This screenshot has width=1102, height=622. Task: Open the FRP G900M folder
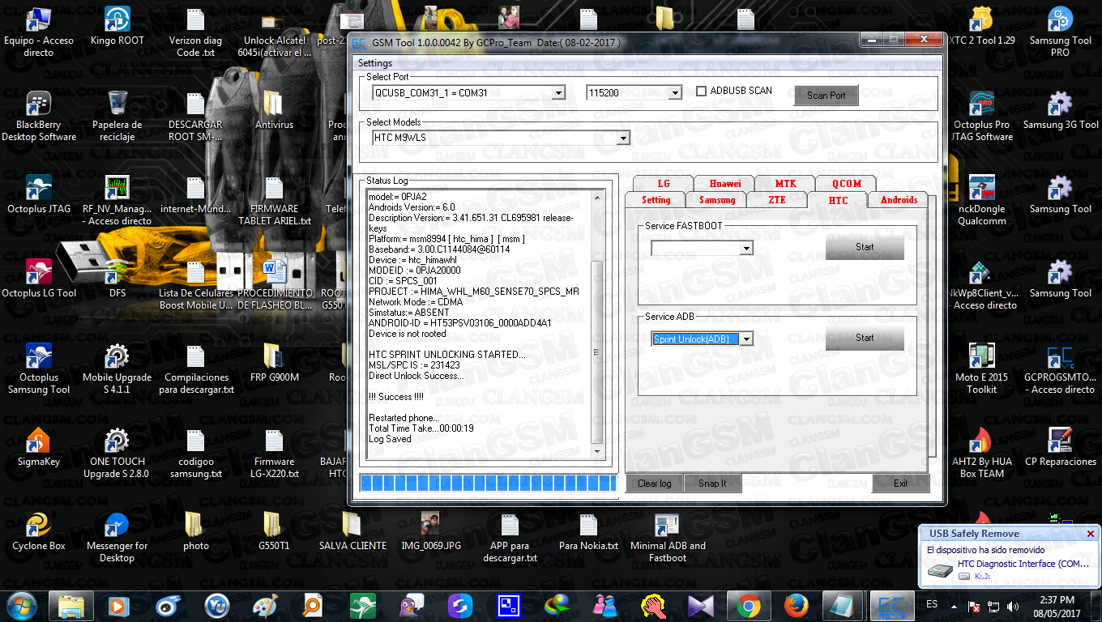click(274, 364)
